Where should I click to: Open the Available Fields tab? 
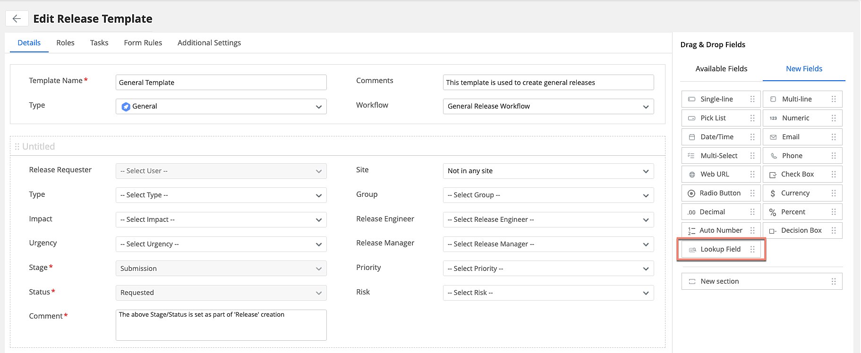tap(721, 69)
